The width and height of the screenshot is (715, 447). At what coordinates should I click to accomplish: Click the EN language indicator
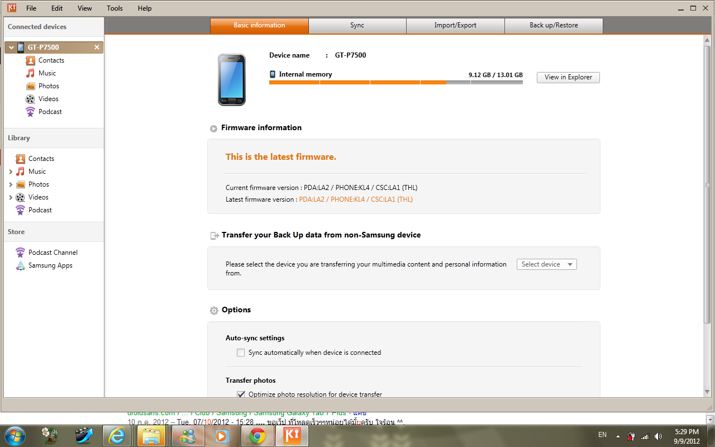coord(602,435)
